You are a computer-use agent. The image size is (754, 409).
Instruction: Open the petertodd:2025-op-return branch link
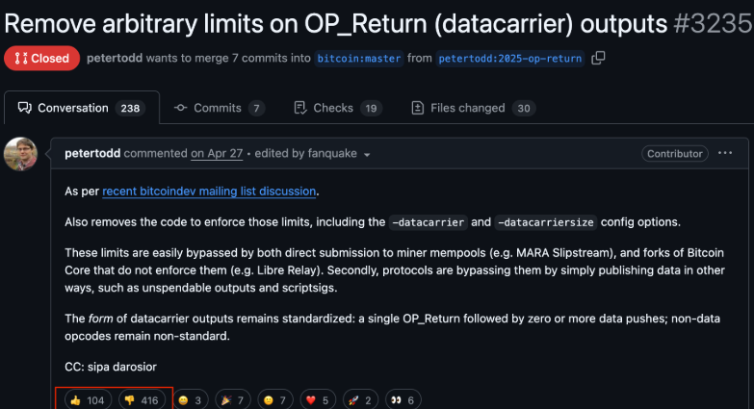(x=509, y=58)
